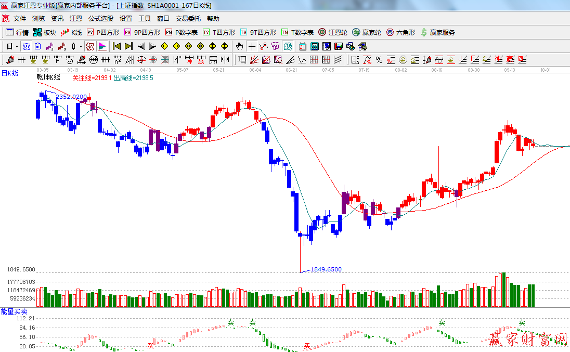
Task: Toggle the crosshair cursor tool
Action: (x=252, y=46)
